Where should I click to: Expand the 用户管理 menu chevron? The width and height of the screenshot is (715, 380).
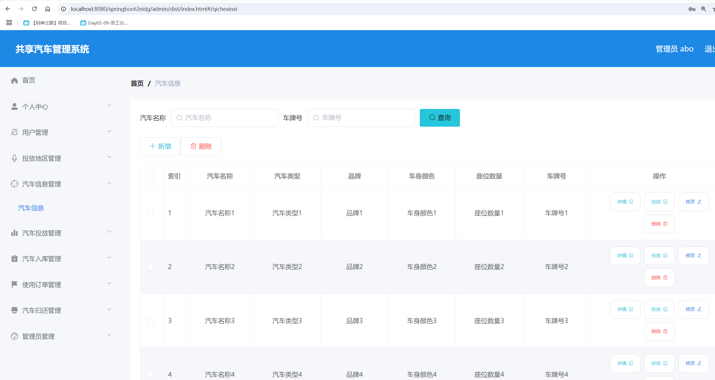pos(109,131)
